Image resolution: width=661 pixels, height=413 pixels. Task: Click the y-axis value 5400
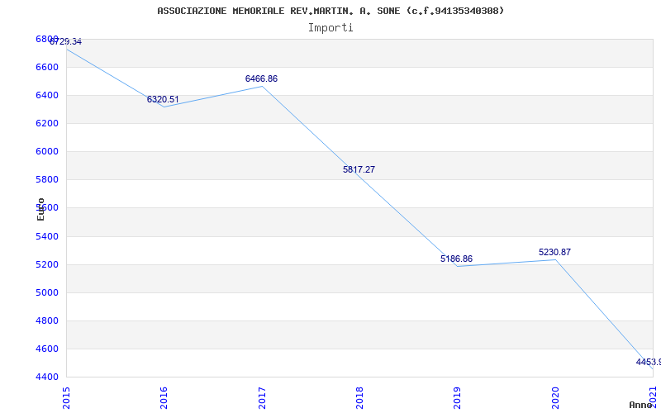point(47,236)
